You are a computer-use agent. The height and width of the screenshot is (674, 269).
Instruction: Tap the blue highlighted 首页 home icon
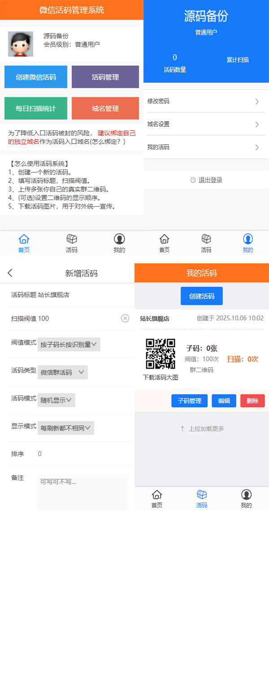click(24, 239)
